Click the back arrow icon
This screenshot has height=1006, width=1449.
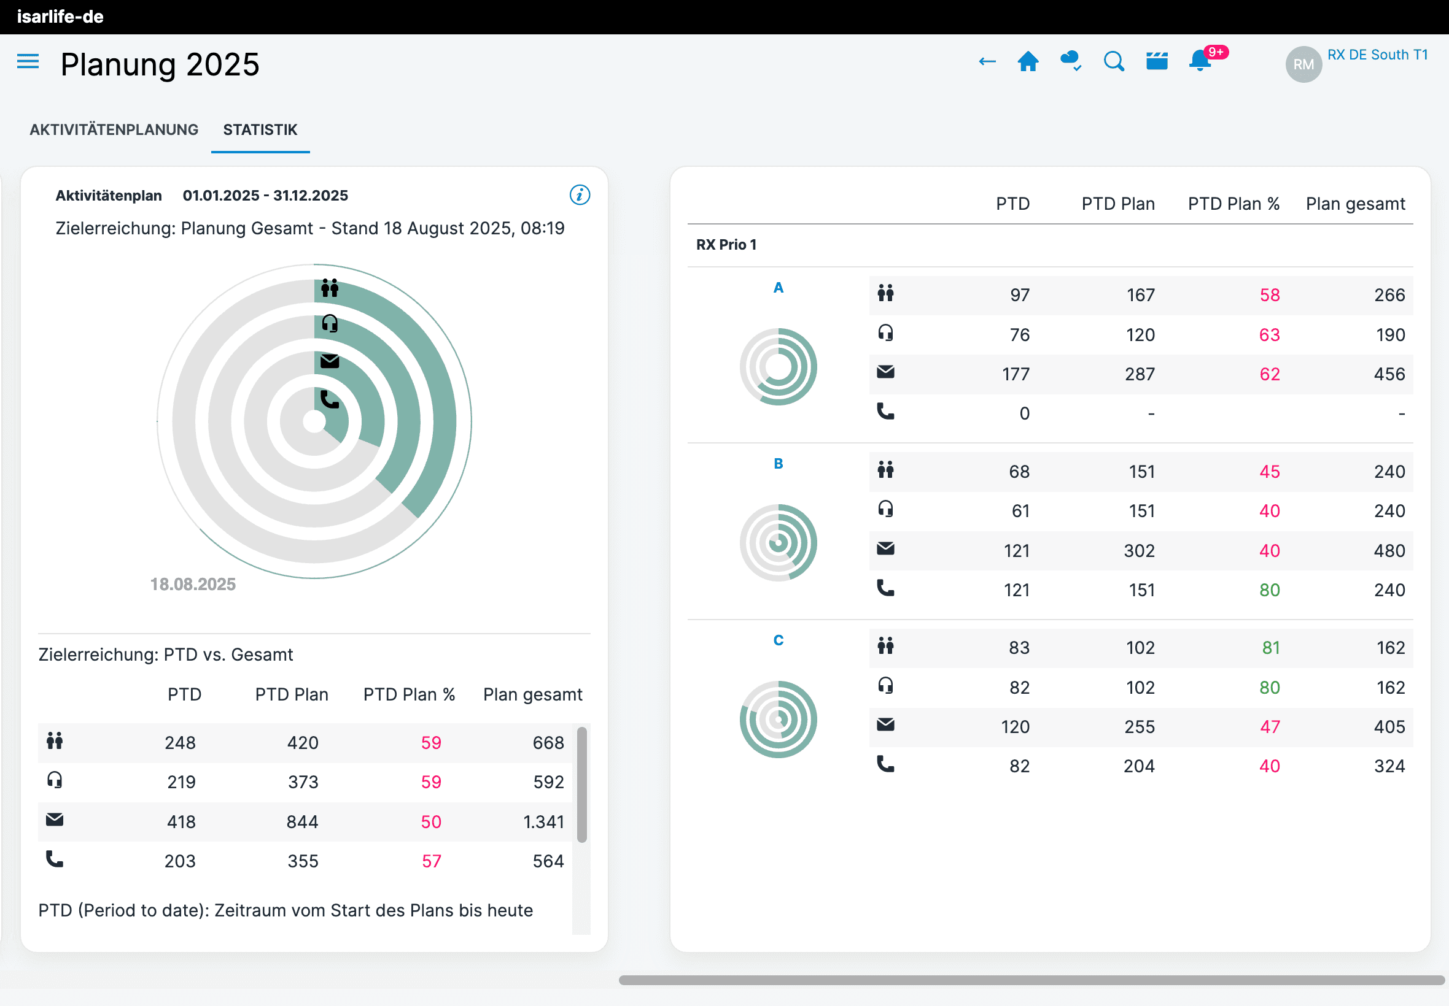click(987, 62)
